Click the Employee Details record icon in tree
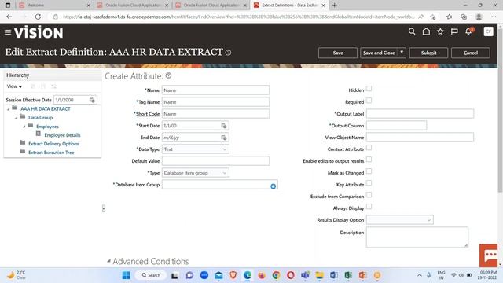The width and height of the screenshot is (503, 283). [x=39, y=134]
